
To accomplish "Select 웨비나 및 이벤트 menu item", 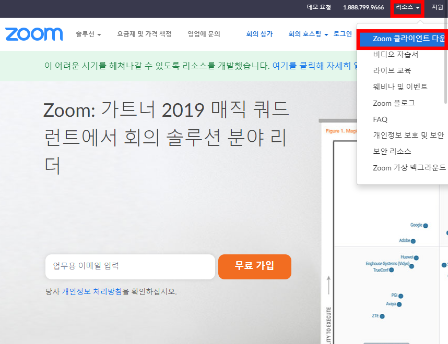I will click(400, 87).
